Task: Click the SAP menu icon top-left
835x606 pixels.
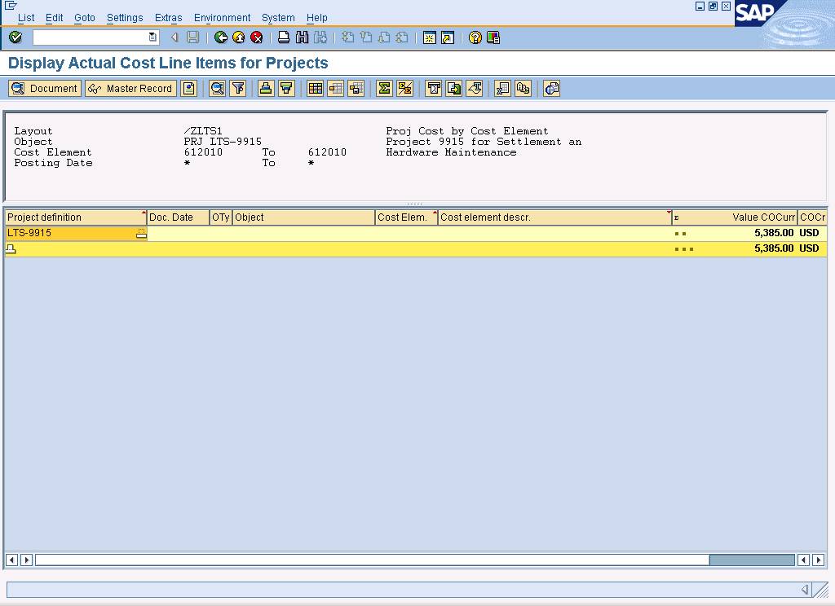Action: [11, 6]
